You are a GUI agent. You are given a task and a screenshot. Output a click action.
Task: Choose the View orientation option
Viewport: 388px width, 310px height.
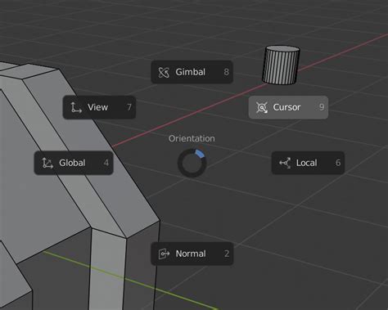99,107
